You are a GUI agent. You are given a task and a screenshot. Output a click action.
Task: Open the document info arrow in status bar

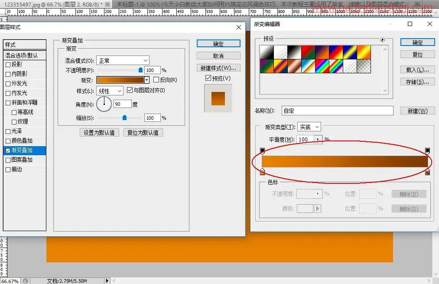(x=107, y=281)
